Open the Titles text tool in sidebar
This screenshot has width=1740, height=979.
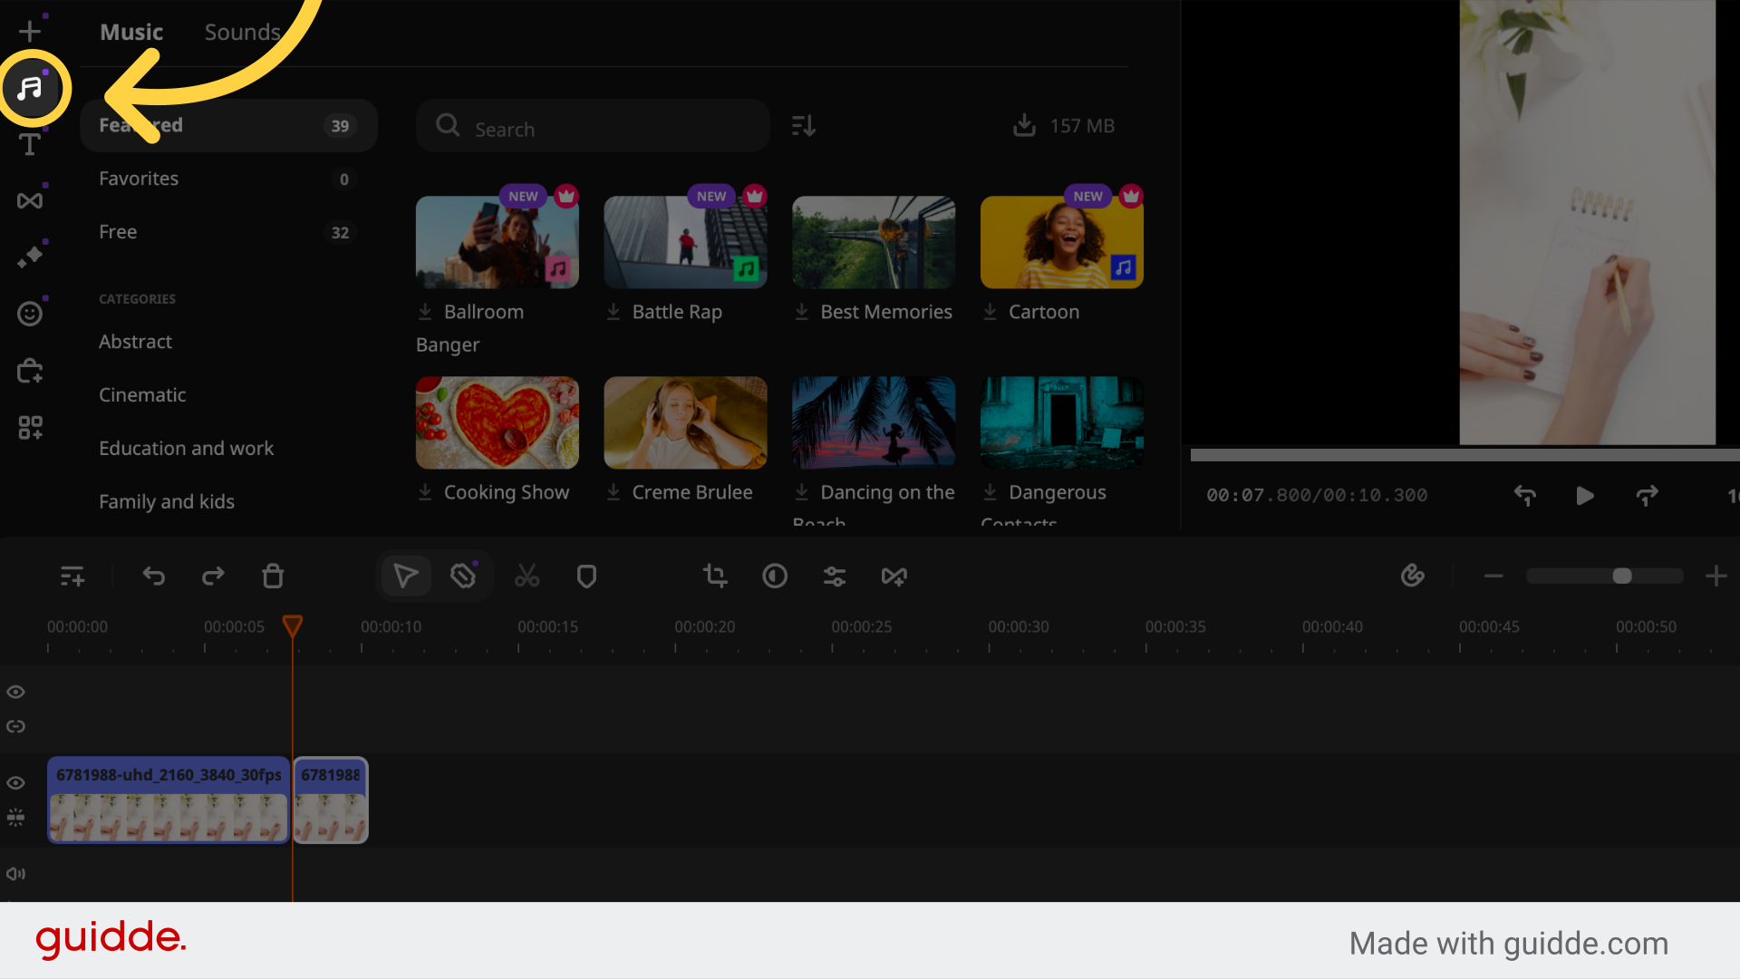coord(30,145)
